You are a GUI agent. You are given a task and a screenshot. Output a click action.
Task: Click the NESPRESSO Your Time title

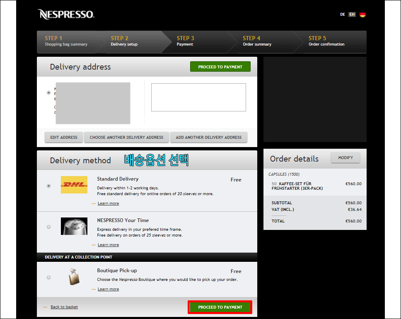click(x=123, y=220)
